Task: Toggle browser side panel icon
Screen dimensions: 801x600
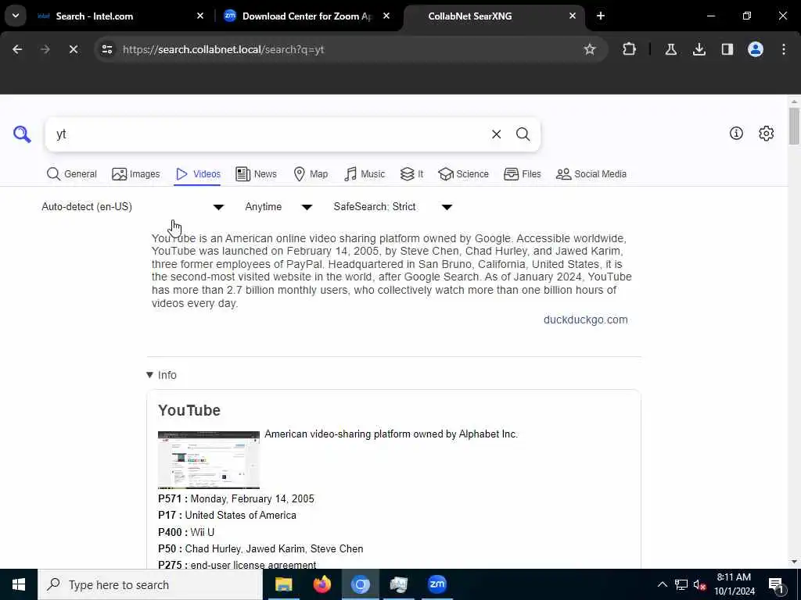Action: coord(727,49)
